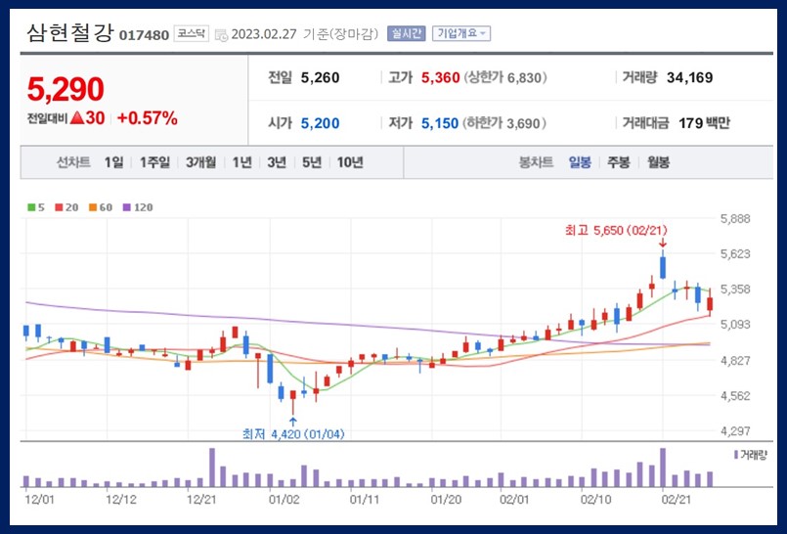Click the 01/02 date axis label
The image size is (787, 534).
click(x=284, y=500)
